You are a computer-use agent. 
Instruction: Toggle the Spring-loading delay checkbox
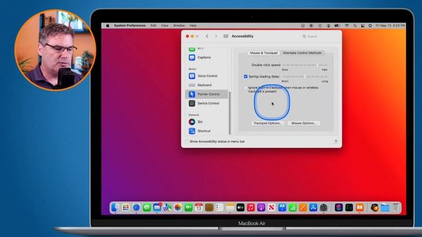(245, 76)
